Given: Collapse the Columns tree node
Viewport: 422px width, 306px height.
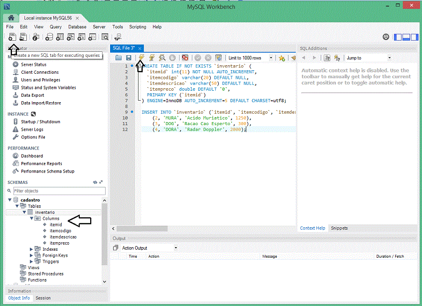Looking at the screenshot, I should click(31, 218).
